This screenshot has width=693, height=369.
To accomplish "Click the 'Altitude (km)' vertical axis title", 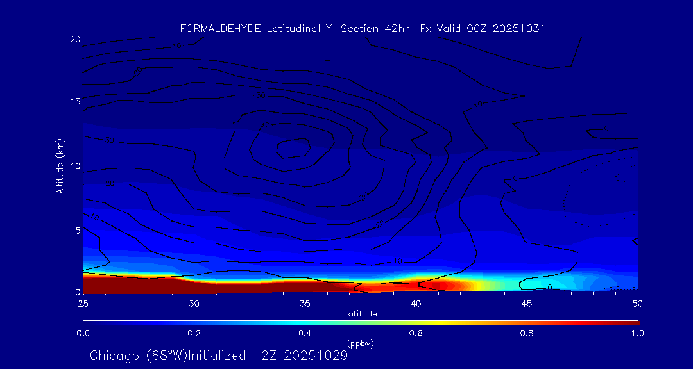I will [x=59, y=165].
